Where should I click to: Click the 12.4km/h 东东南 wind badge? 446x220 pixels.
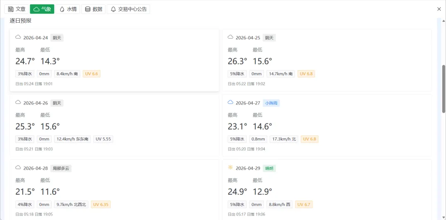[x=72, y=139]
